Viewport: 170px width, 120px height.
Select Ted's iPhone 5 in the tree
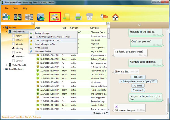point(19,31)
